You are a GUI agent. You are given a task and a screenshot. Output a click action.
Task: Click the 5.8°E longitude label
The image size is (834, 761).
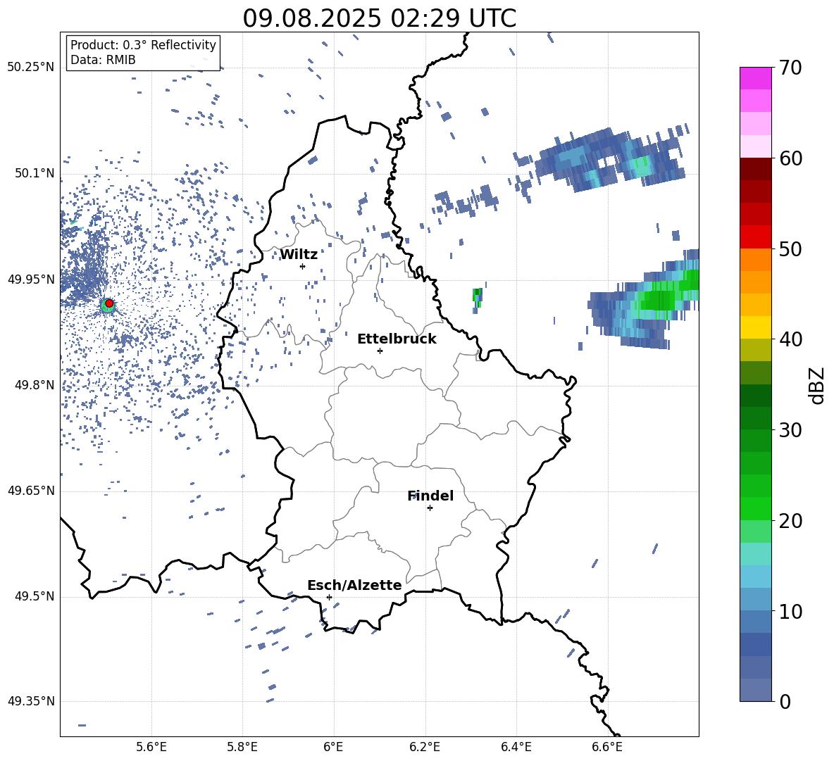[x=242, y=747]
